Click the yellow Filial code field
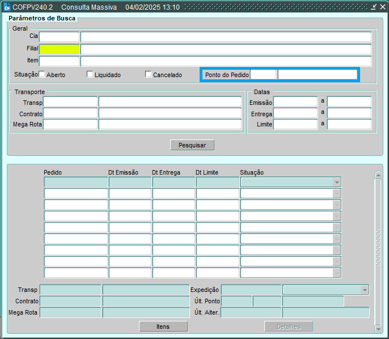Screen dimensions: 389x339 point(59,49)
